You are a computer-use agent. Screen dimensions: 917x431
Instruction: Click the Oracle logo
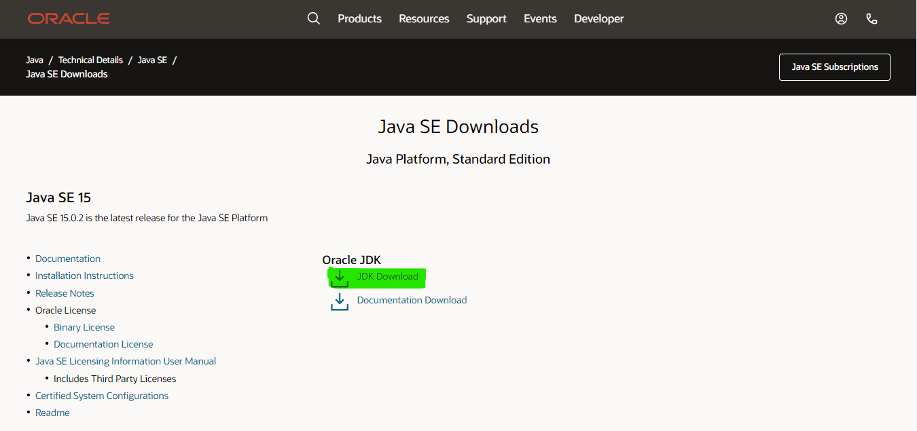pos(69,19)
